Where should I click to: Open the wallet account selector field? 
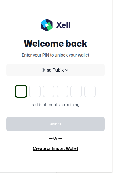click(x=55, y=70)
